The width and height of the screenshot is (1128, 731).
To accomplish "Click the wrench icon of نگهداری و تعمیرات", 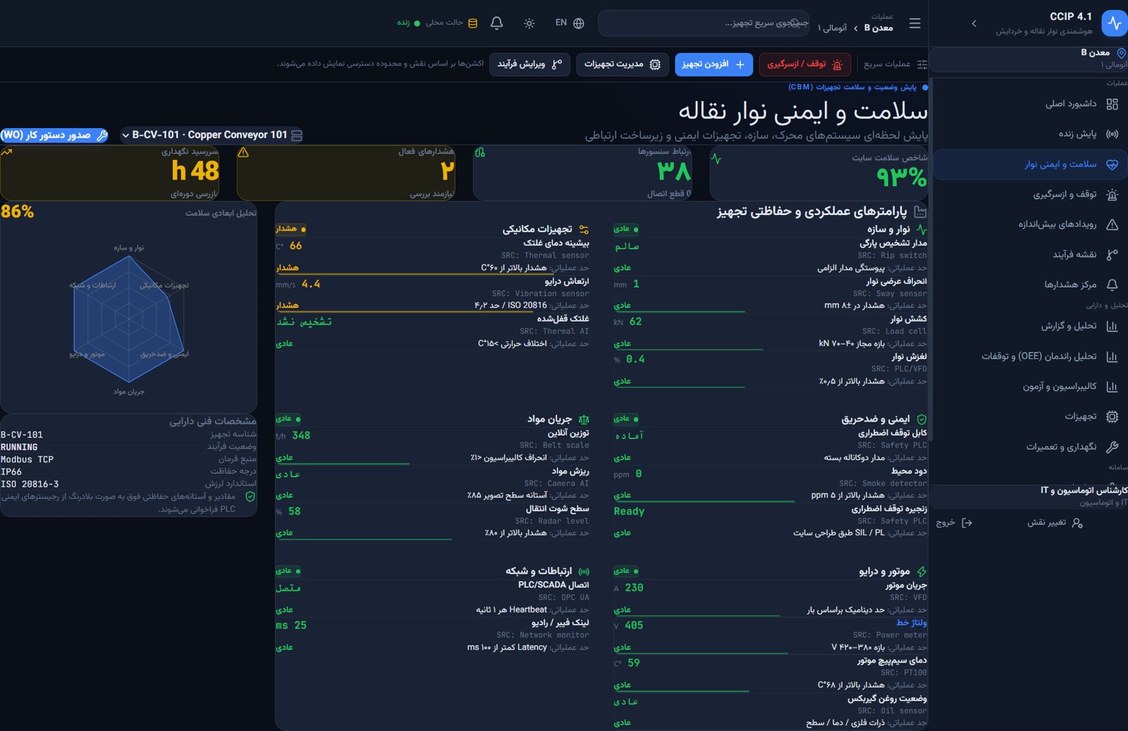I will pyautogui.click(x=1112, y=447).
